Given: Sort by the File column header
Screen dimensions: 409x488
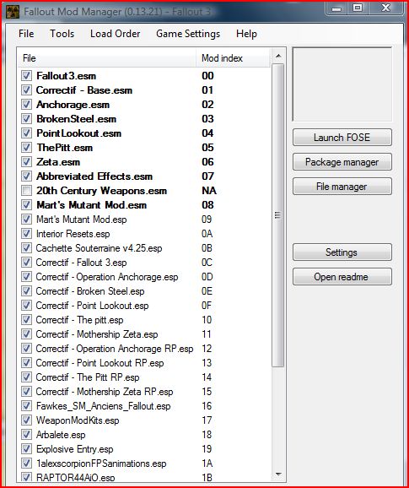Looking at the screenshot, I should click(x=107, y=58).
